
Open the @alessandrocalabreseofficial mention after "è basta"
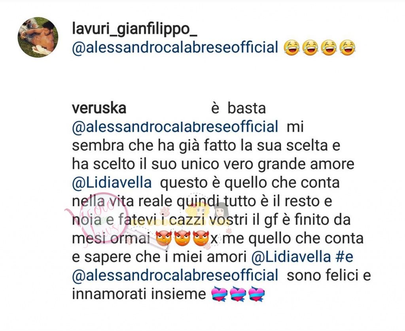[175, 127]
